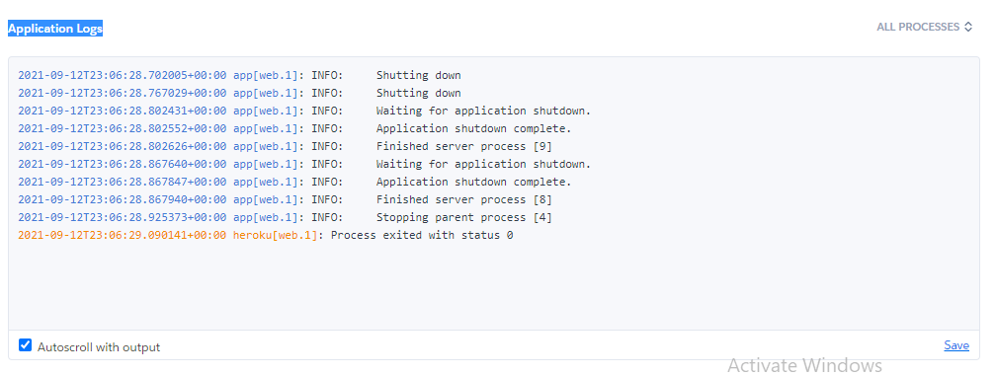Open the ALL PROCESSES dropdown
This screenshot has width=996, height=376.
(x=924, y=27)
